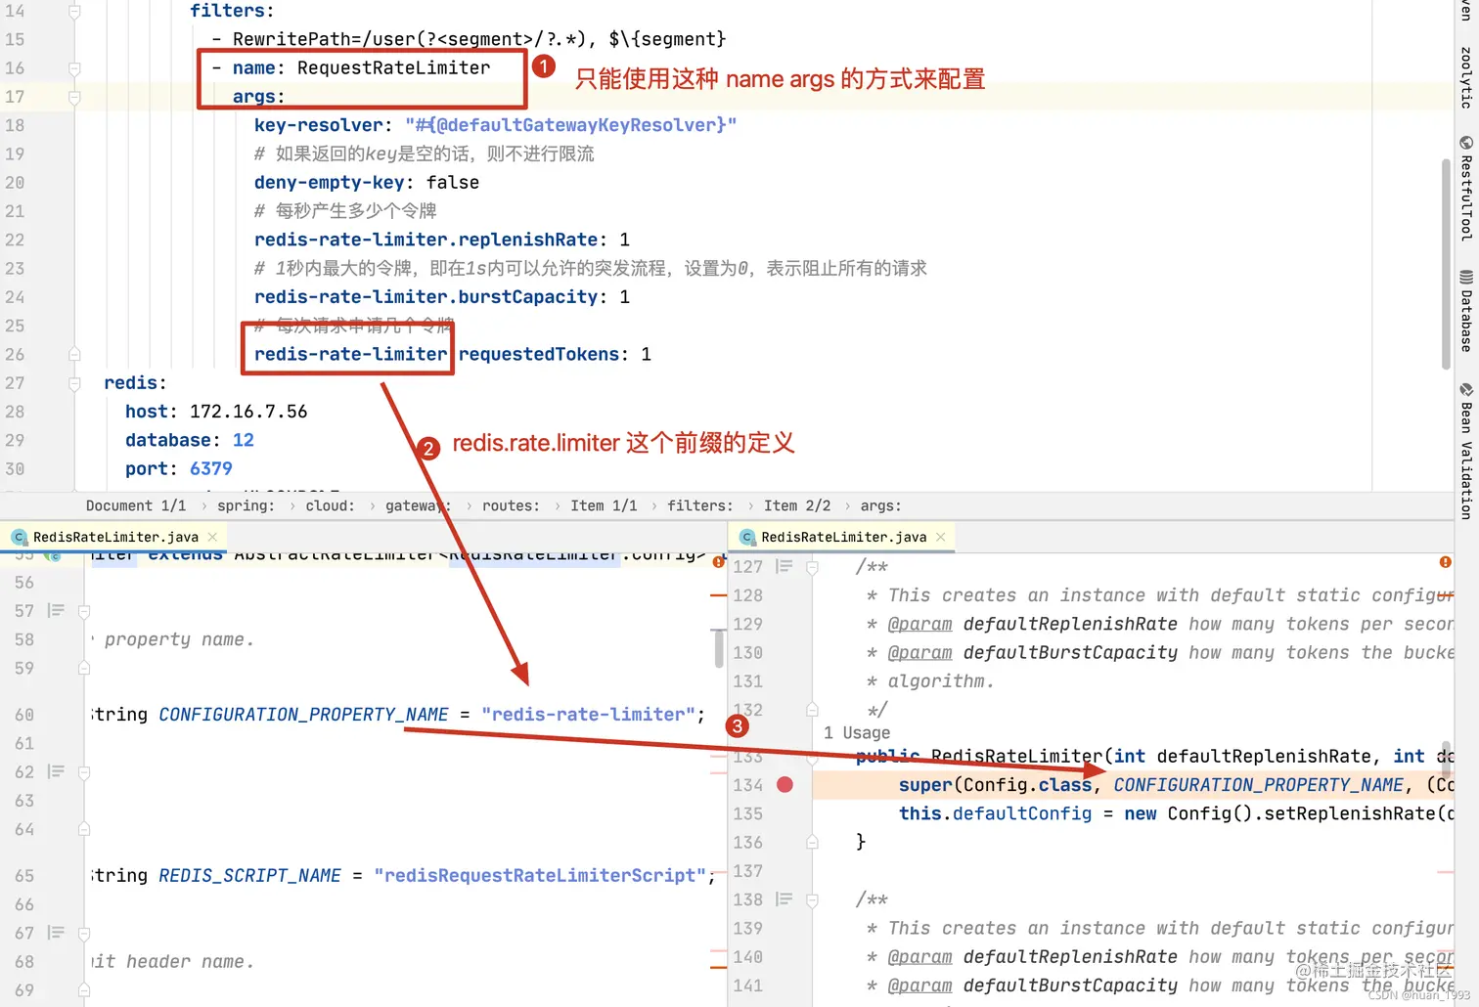Click the 'args:' breadcrumb
The width and height of the screenshot is (1479, 1007).
coord(881,505)
